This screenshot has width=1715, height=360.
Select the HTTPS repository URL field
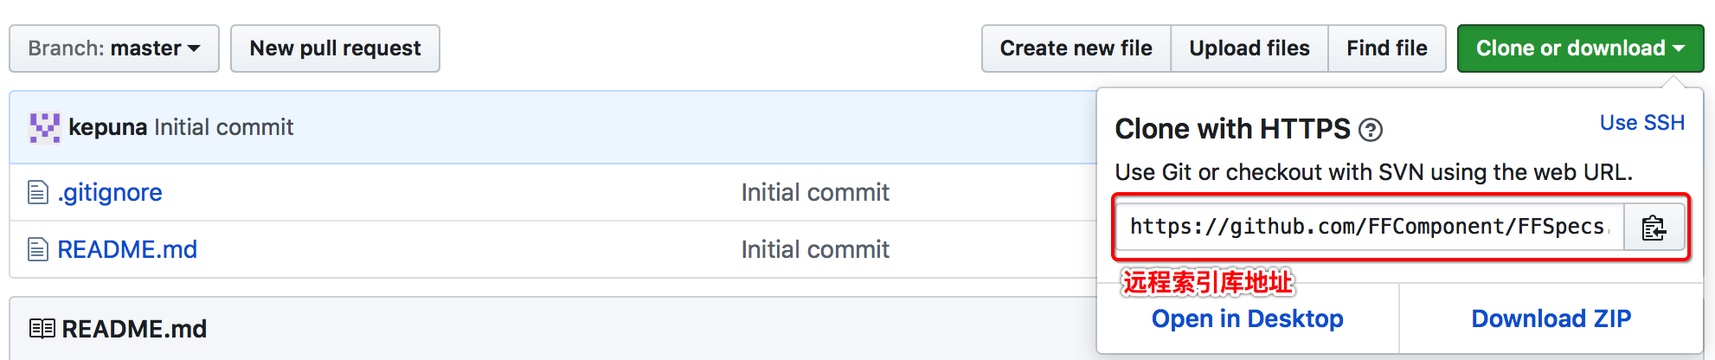1369,228
